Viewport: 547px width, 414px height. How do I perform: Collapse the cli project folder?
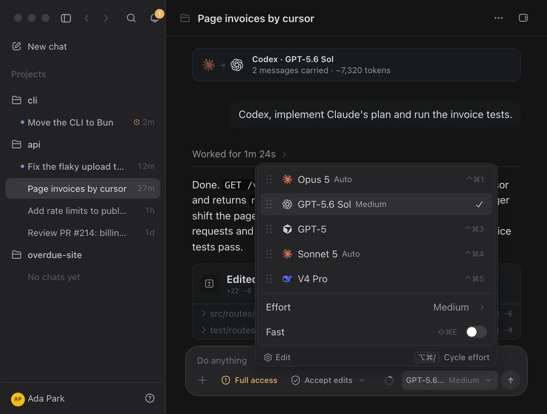click(x=83, y=100)
